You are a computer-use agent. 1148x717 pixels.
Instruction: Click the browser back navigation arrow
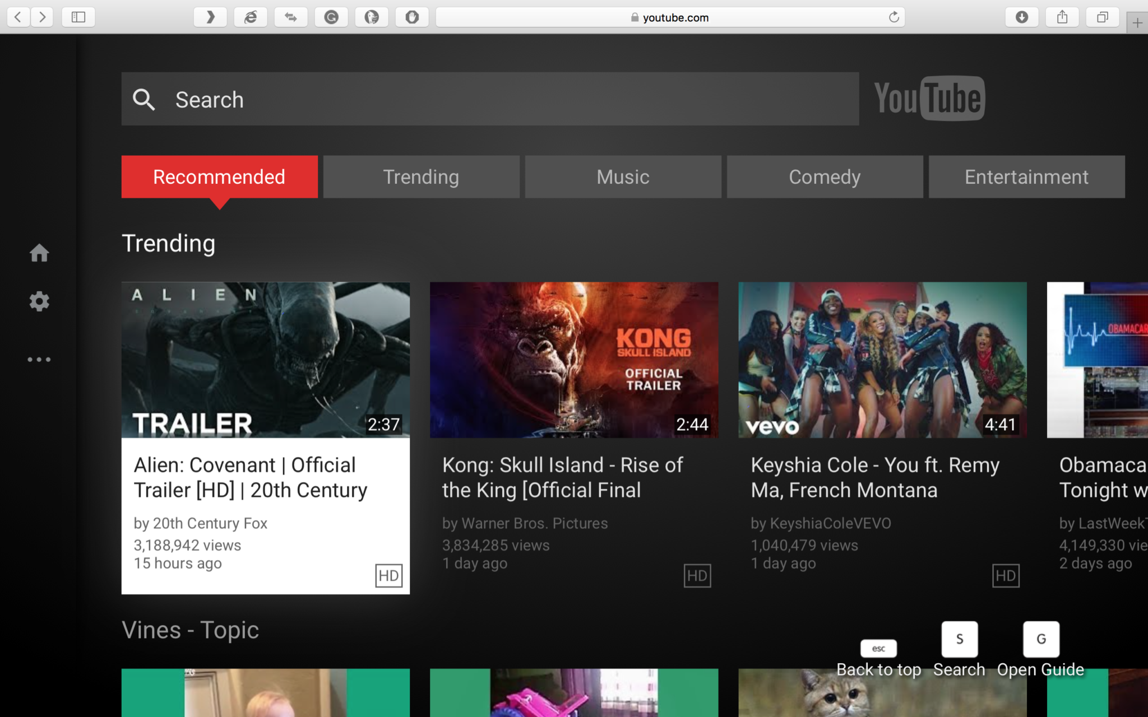point(18,17)
